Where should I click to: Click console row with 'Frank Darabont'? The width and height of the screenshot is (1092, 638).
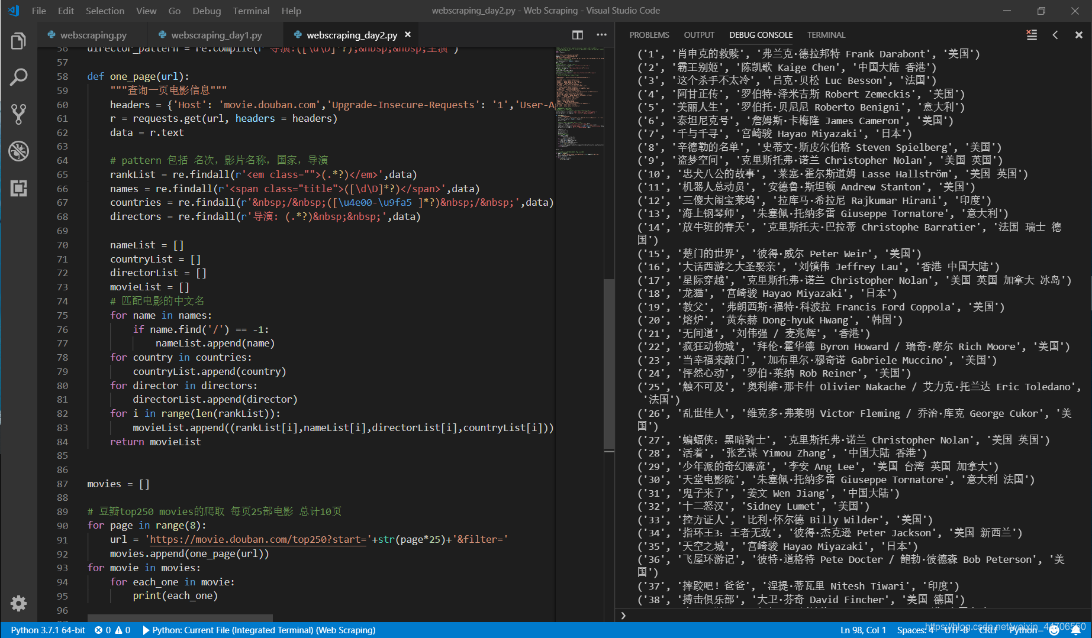click(x=808, y=54)
